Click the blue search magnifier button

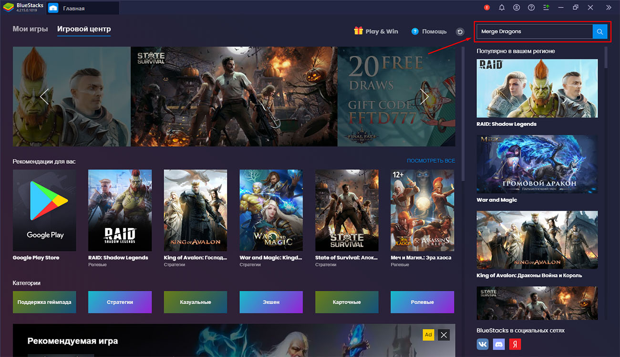point(599,31)
